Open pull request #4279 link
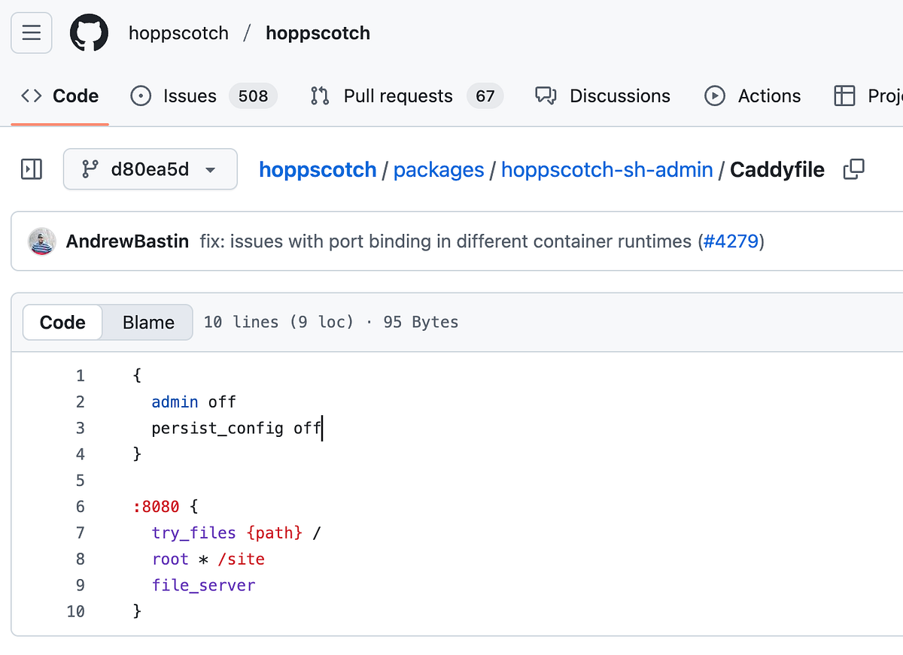The width and height of the screenshot is (903, 655). coord(731,241)
